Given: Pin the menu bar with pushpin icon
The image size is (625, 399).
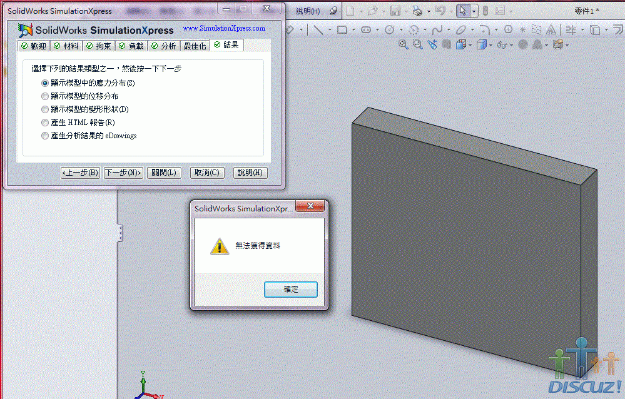Looking at the screenshot, I should click(x=333, y=11).
